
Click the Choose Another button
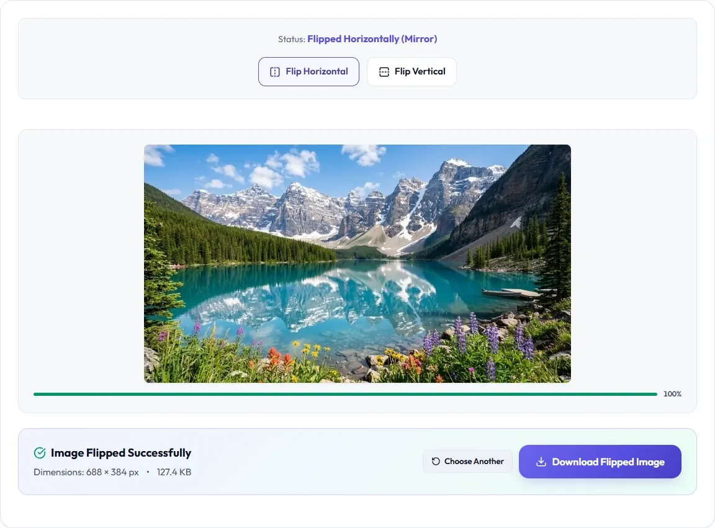(x=467, y=462)
